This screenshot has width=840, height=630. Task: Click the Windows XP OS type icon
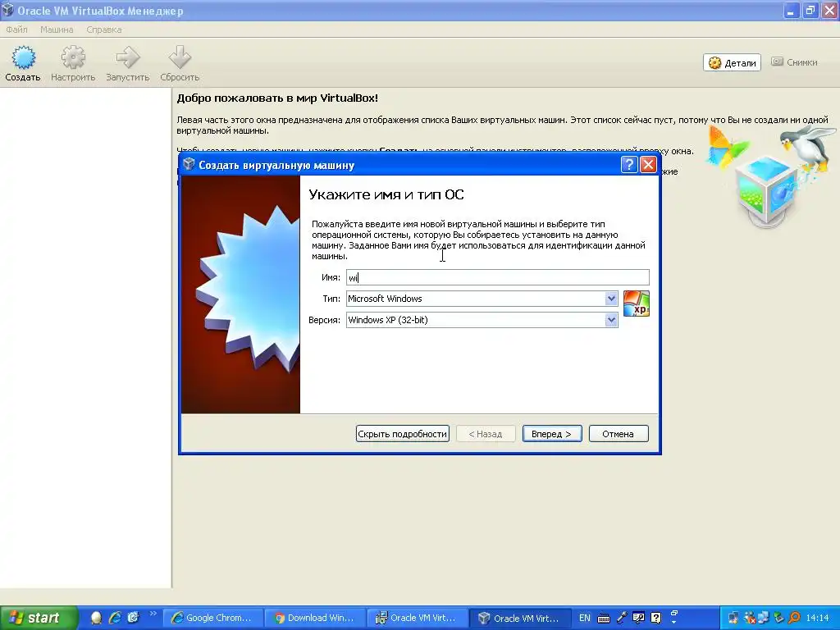tap(637, 304)
